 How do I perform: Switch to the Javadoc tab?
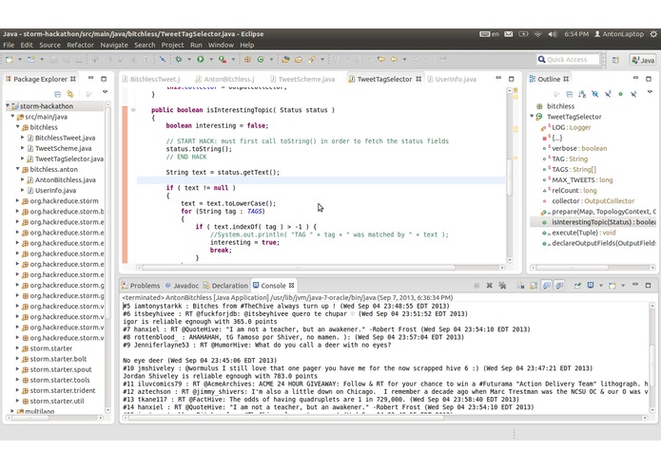pyautogui.click(x=182, y=286)
